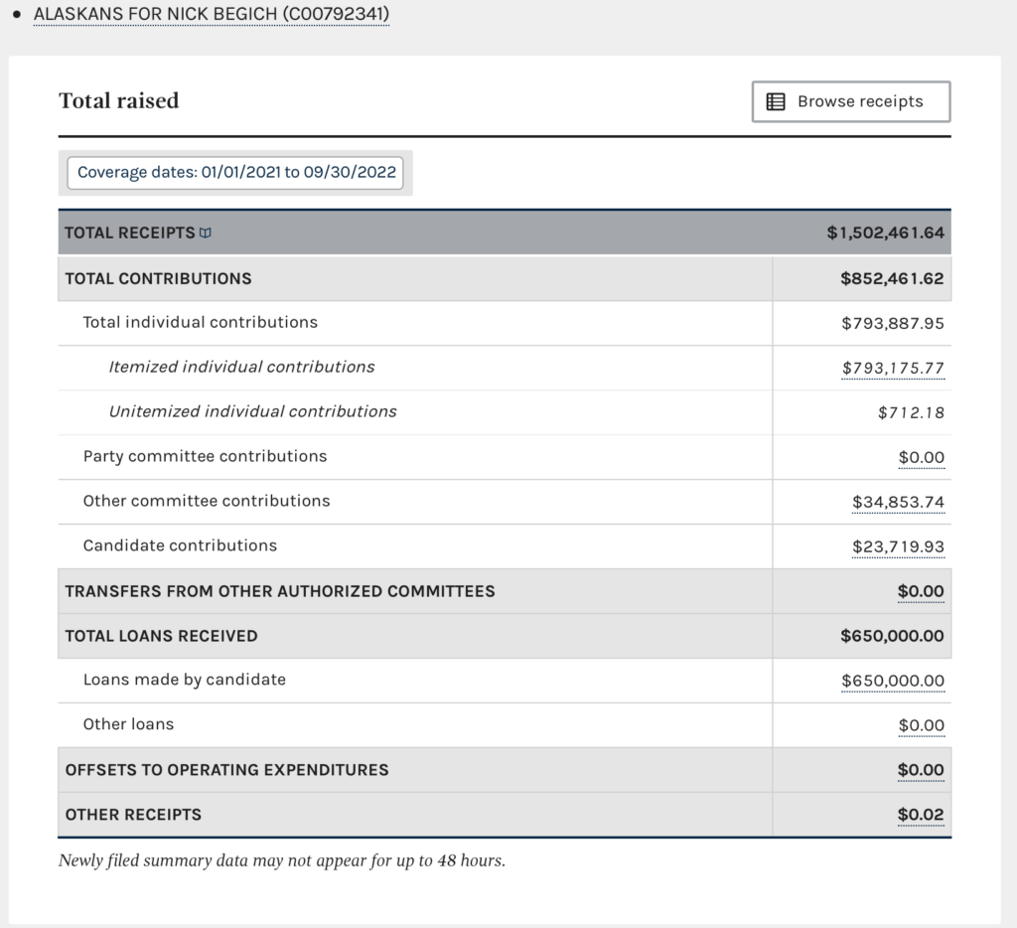Image resolution: width=1017 pixels, height=928 pixels.
Task: Open the other committee contributions $34,853.74 link
Action: (898, 503)
